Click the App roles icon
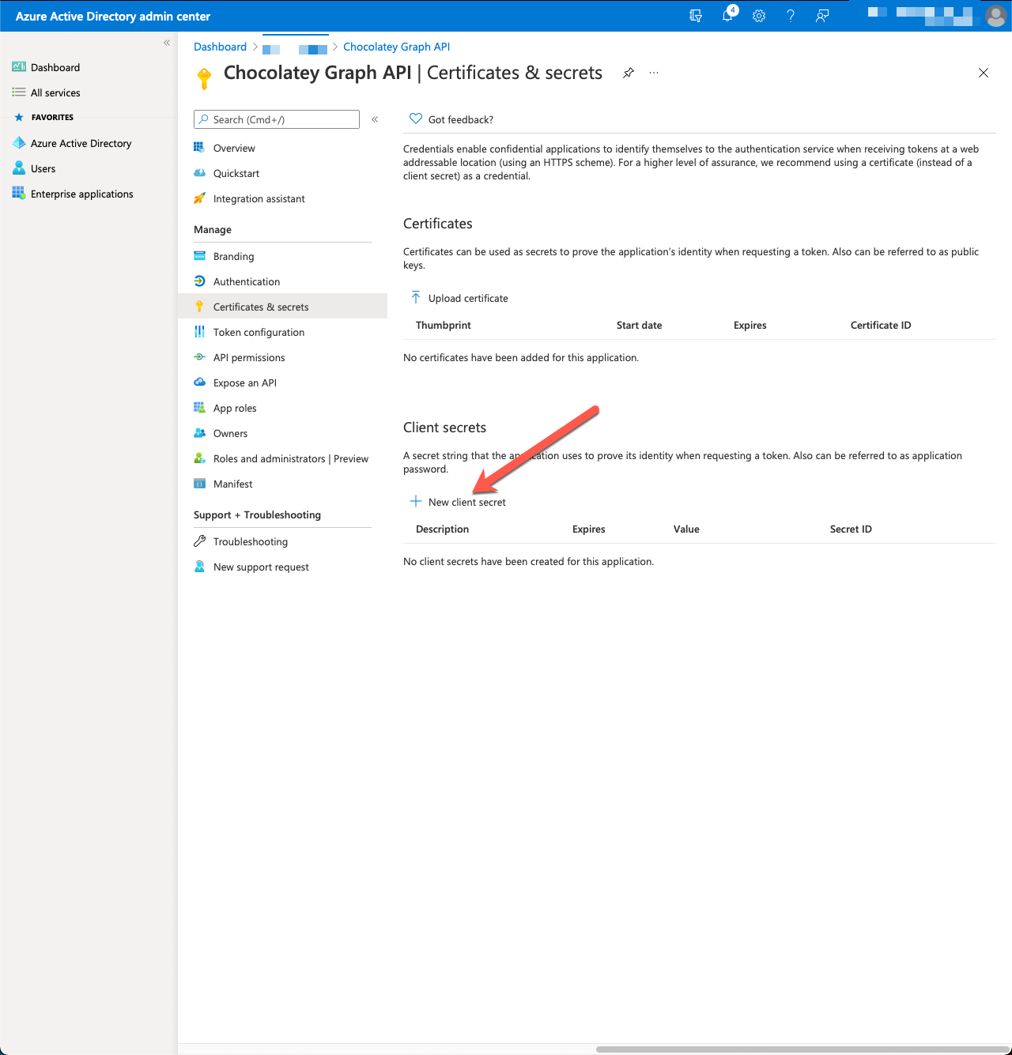The height and width of the screenshot is (1055, 1012). click(x=199, y=408)
